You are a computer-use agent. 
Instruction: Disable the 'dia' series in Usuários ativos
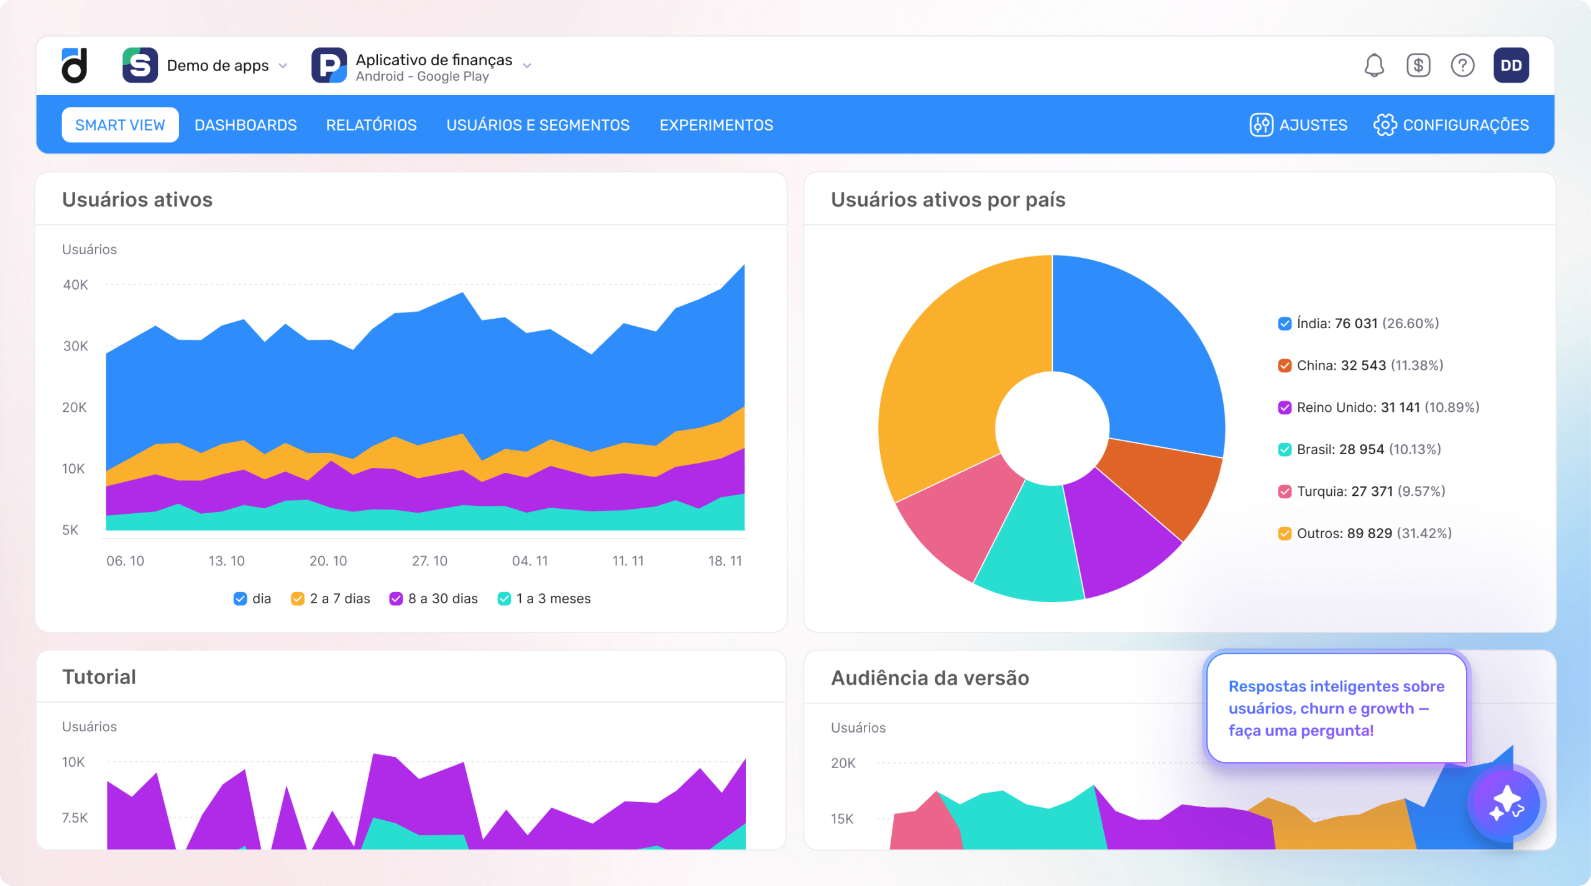[239, 598]
